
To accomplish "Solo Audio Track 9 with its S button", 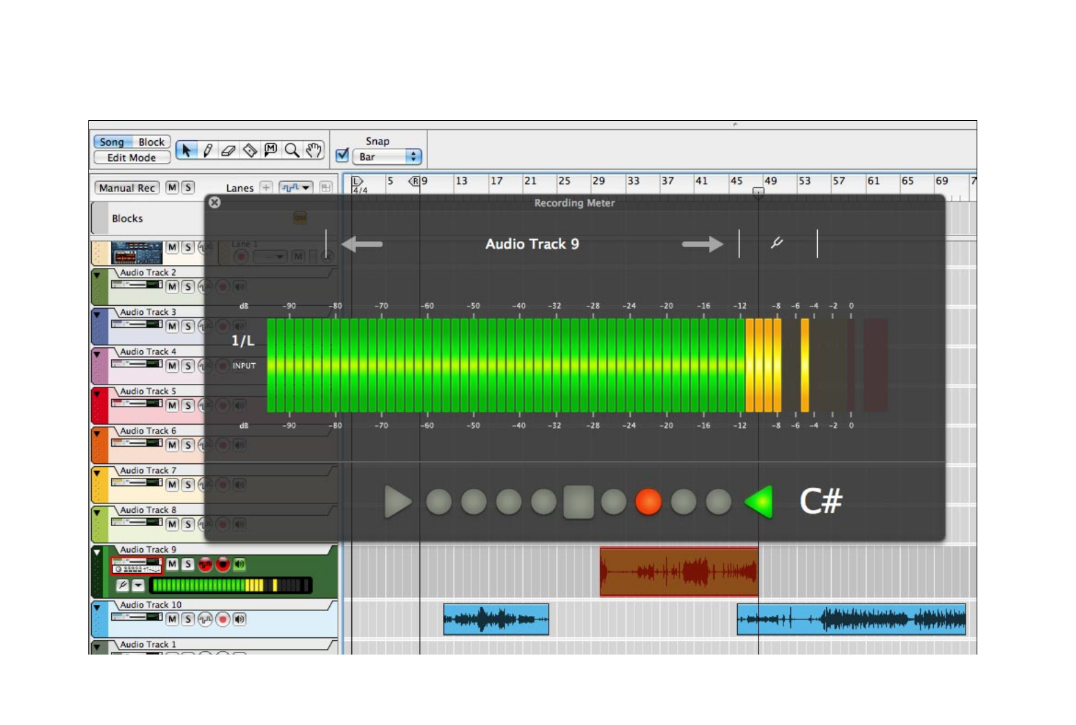I will coord(188,565).
